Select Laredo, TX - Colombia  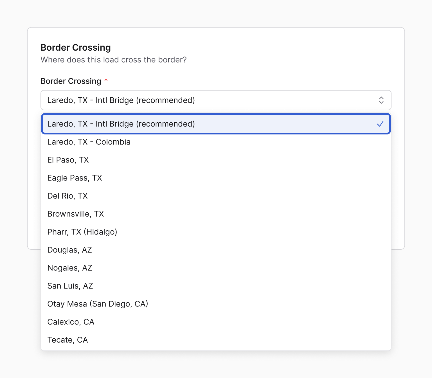coord(216,142)
